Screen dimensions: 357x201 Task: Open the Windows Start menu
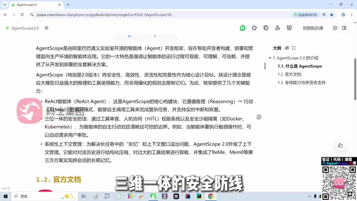point(6,196)
